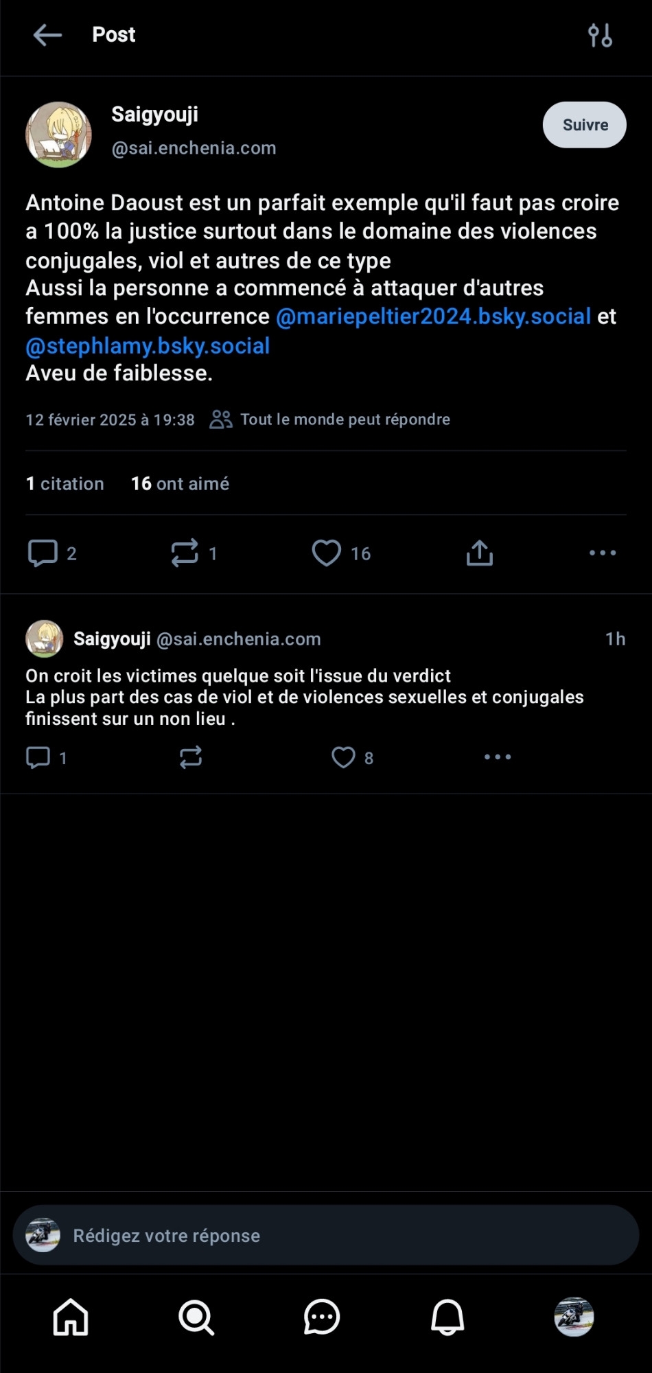Viewport: 652px width, 1373px height.
Task: Open thread display settings icon
Action: tap(600, 35)
